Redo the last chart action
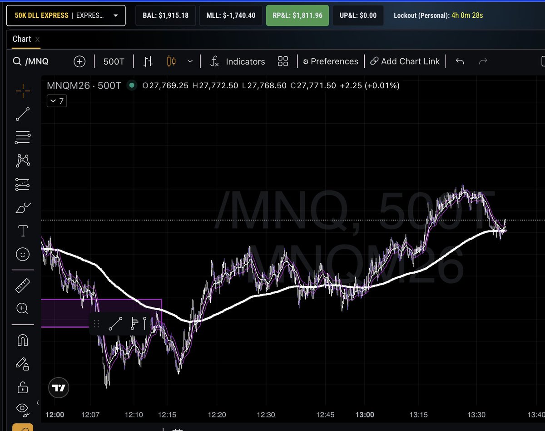 (x=483, y=61)
